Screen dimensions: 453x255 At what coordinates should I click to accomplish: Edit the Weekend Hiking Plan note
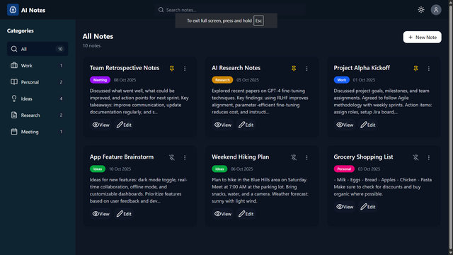point(246,214)
